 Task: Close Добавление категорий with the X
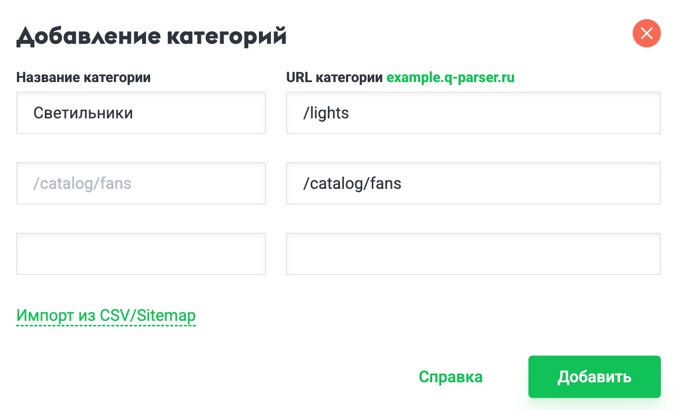tap(647, 33)
